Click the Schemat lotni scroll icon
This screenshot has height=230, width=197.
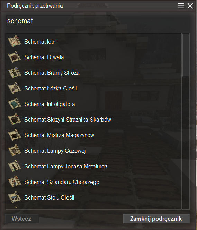[x=14, y=41]
